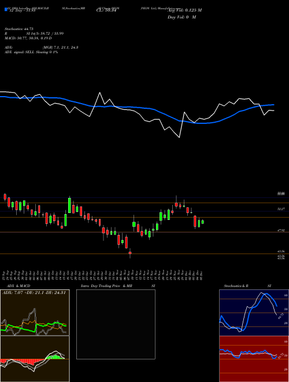Viewport: 289px width, 382px height.
Task: Click the lowest trough of the white price line
Action: point(180,137)
